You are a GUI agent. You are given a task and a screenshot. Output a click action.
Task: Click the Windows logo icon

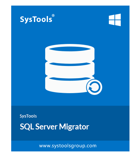pyautogui.click(x=115, y=20)
